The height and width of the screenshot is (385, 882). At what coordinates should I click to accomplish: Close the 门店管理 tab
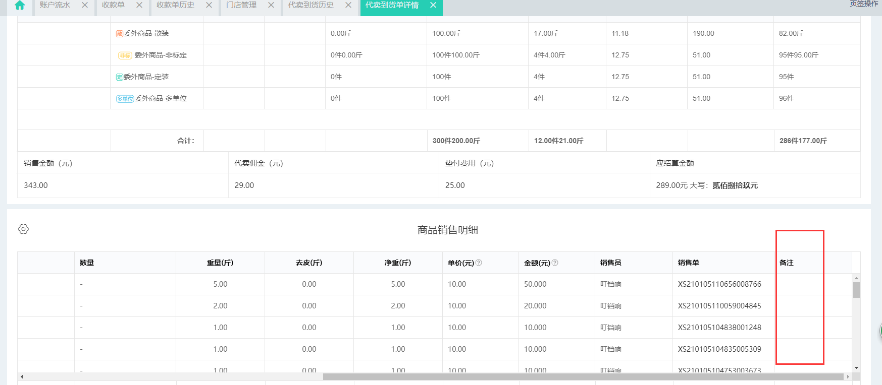pos(271,5)
